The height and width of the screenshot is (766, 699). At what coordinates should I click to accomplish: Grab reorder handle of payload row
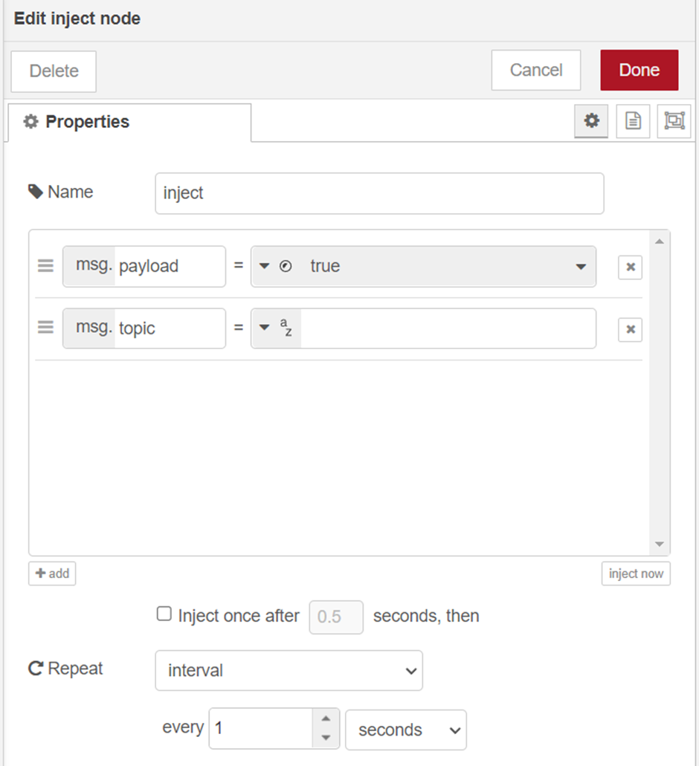click(x=45, y=266)
